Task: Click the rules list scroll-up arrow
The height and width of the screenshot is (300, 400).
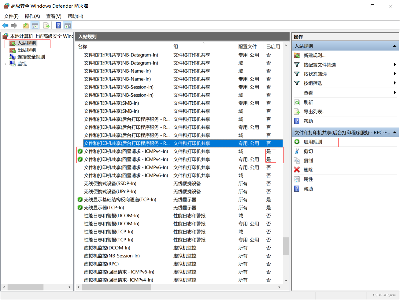Action: tap(286, 45)
